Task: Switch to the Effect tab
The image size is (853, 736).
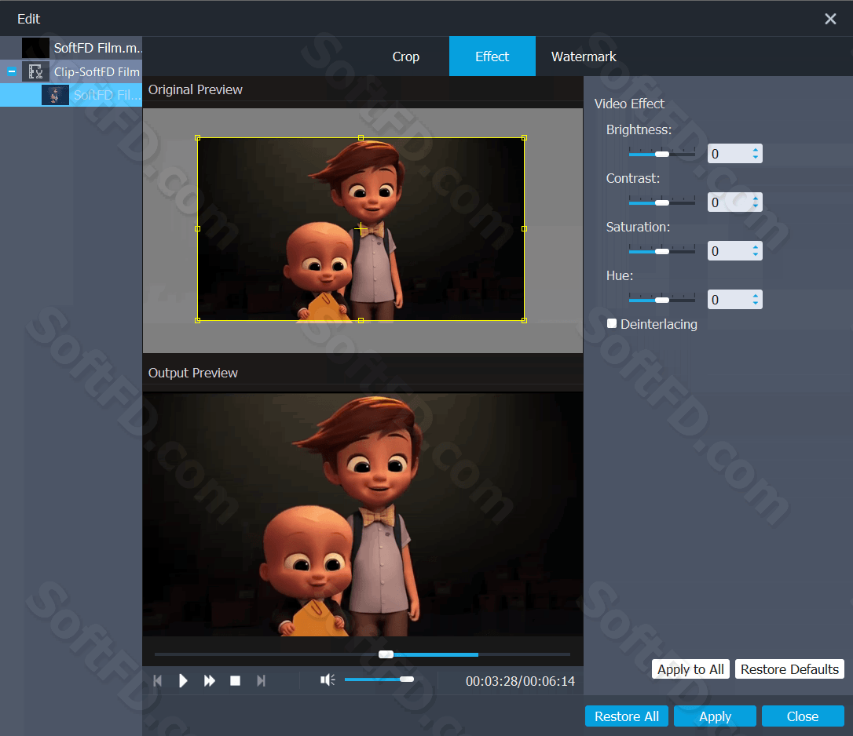Action: click(x=492, y=56)
